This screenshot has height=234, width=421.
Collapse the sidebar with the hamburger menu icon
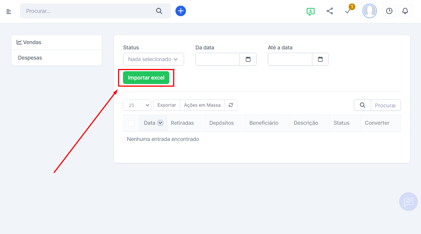[9, 11]
